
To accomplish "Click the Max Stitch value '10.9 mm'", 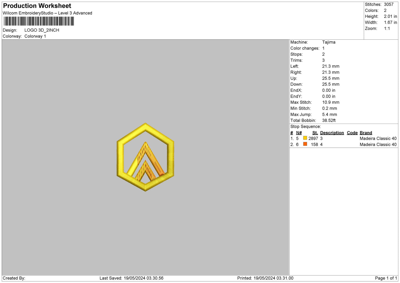I will (331, 102).
